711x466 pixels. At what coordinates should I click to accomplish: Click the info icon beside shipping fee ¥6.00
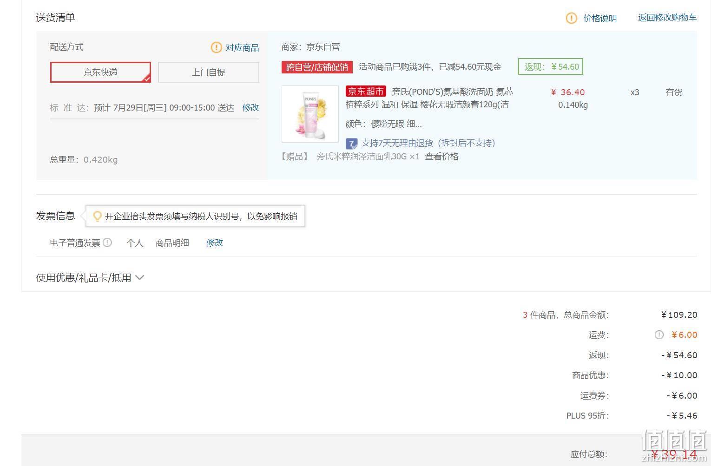[x=659, y=335]
